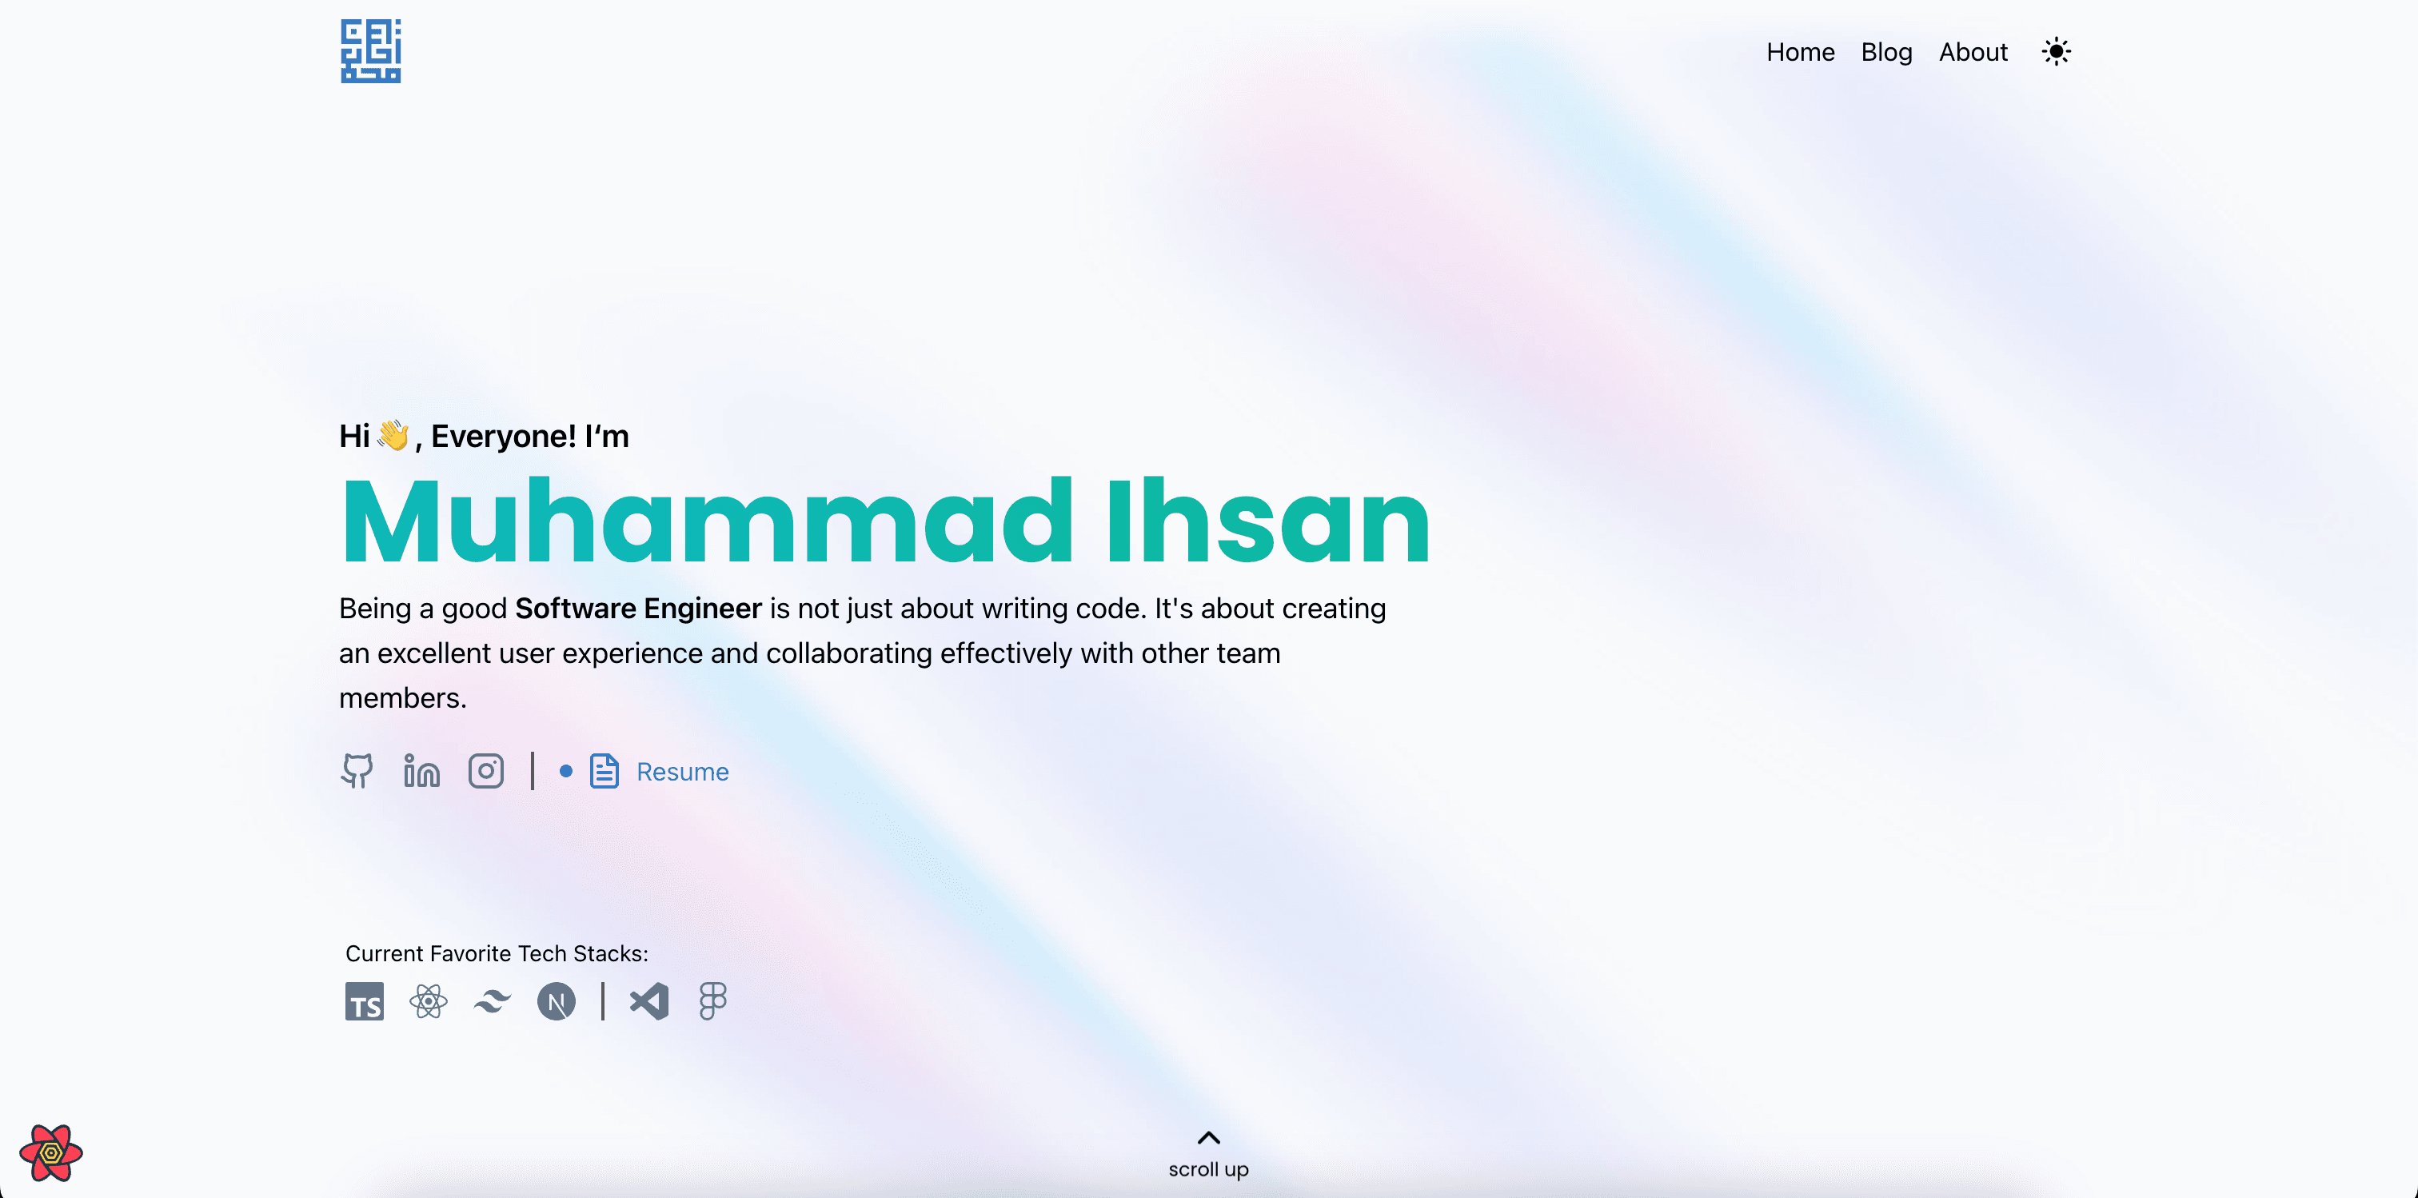
Task: Click the Next.js tech stack icon
Action: click(555, 1000)
